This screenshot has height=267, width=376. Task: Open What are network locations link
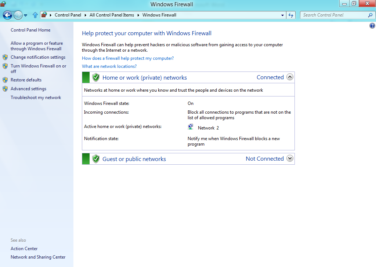click(109, 66)
